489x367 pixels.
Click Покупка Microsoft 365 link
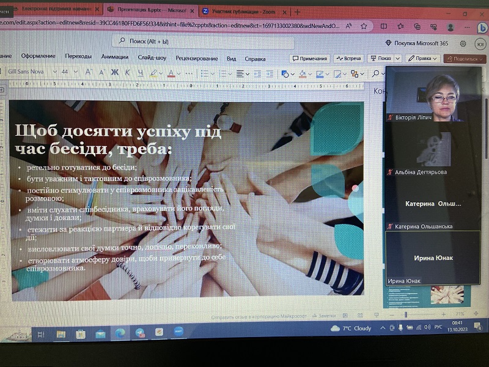[417, 43]
